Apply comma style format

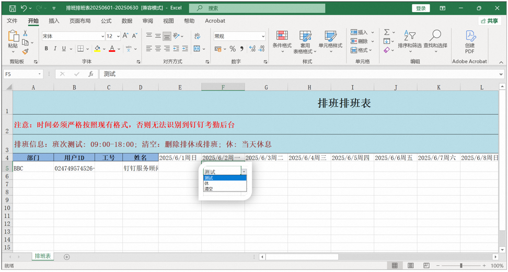pos(241,49)
